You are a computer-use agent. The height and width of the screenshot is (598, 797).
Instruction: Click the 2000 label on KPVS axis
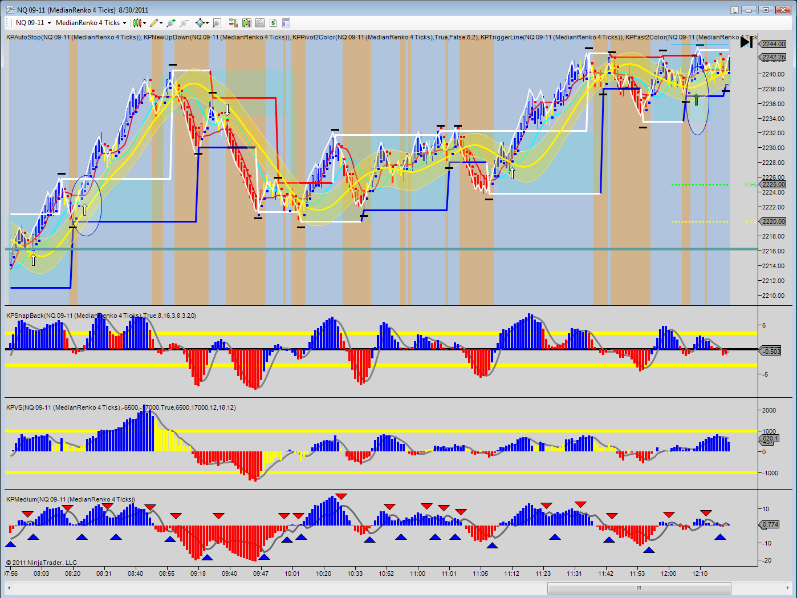pos(769,410)
